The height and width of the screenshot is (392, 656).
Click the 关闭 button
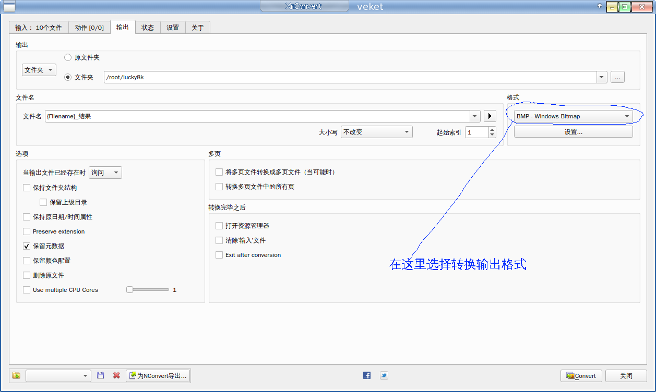(626, 376)
